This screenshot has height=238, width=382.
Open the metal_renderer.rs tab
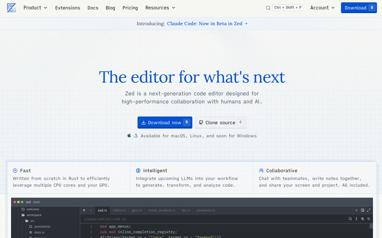[x=162, y=210]
